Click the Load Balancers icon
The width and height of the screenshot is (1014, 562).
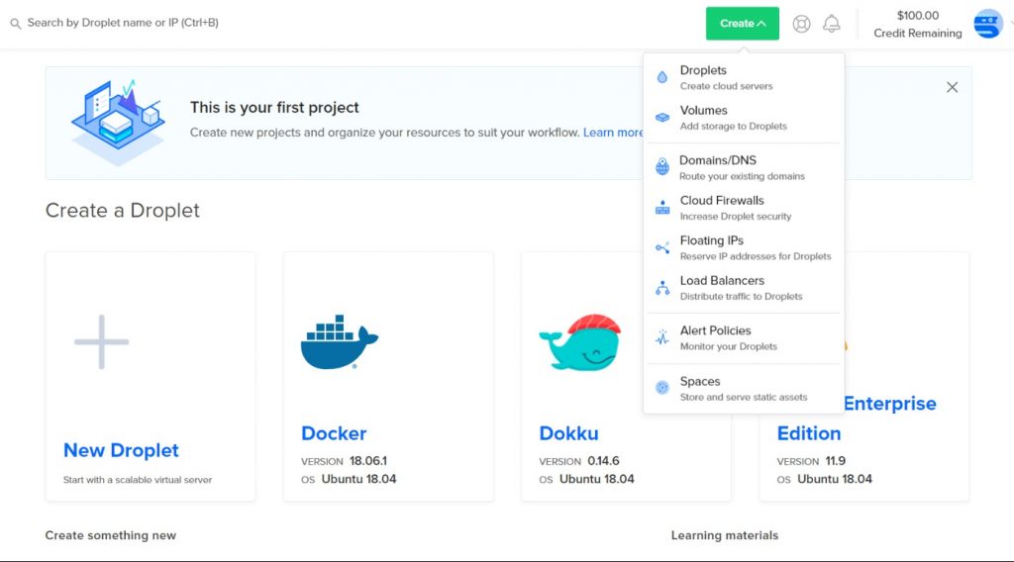click(662, 288)
